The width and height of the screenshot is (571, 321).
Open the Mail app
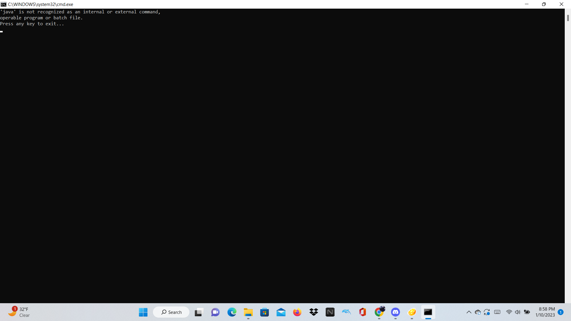(x=281, y=312)
